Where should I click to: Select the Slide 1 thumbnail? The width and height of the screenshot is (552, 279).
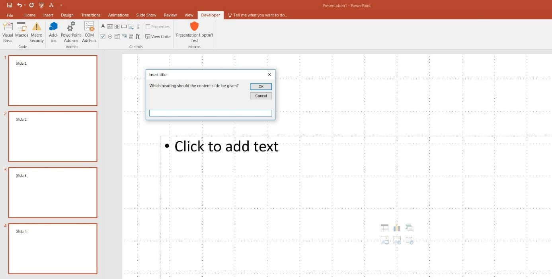pos(53,81)
